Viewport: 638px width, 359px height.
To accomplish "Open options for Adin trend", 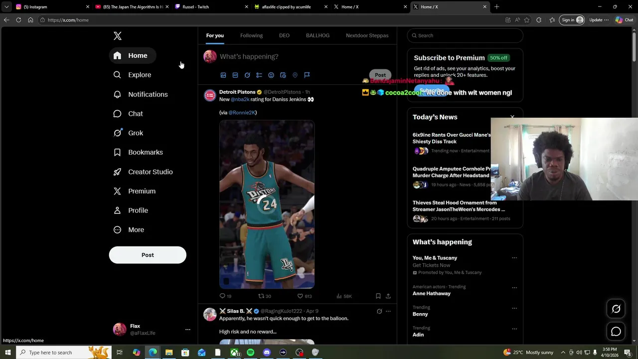I will [514, 329].
